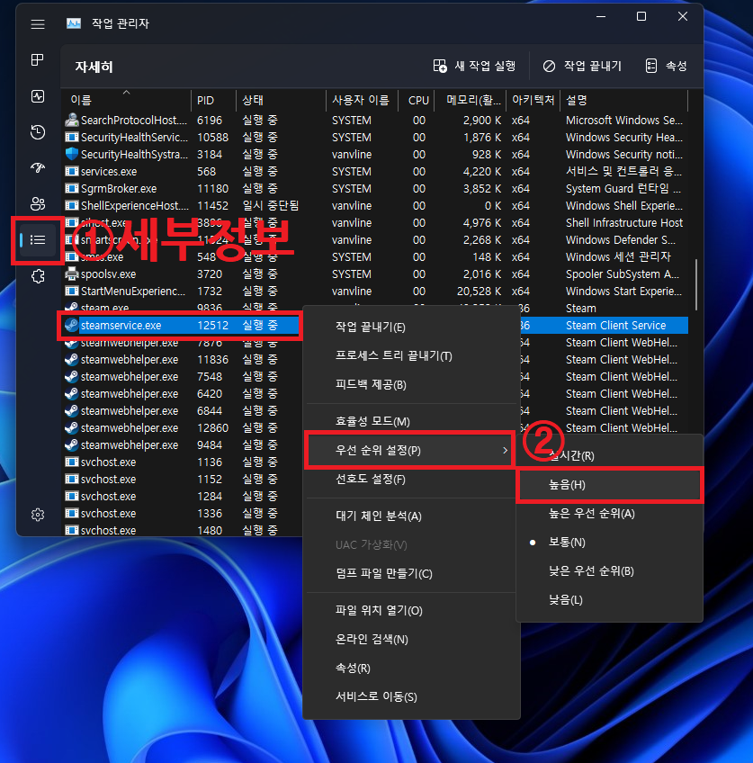Sort by the 이름 column header
The height and width of the screenshot is (763, 753).
pyautogui.click(x=126, y=100)
